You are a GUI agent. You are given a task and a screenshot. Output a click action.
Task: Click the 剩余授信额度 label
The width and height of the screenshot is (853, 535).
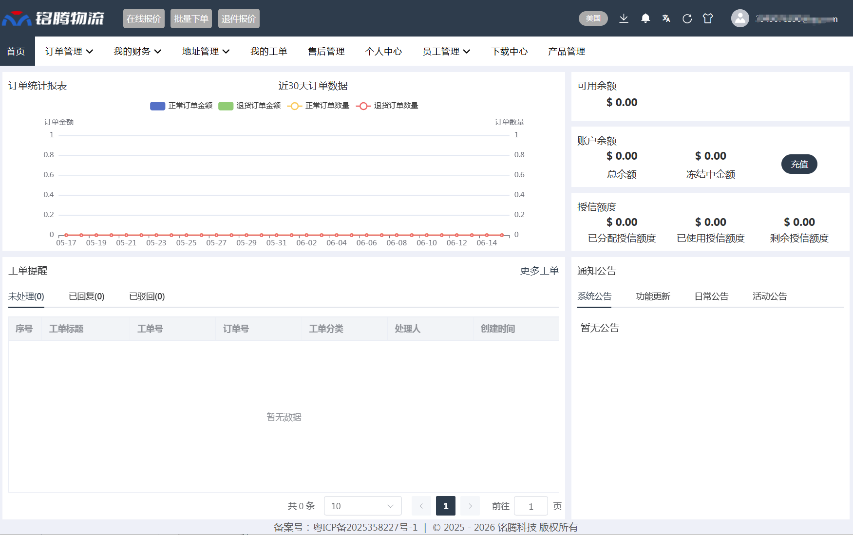pyautogui.click(x=799, y=238)
